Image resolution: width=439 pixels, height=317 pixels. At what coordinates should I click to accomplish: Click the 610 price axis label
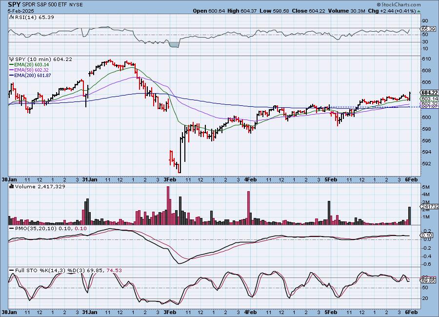[x=426, y=59]
